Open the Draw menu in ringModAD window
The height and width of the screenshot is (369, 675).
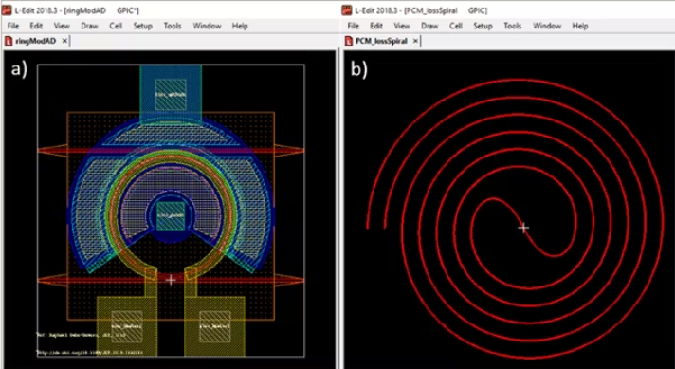point(89,26)
